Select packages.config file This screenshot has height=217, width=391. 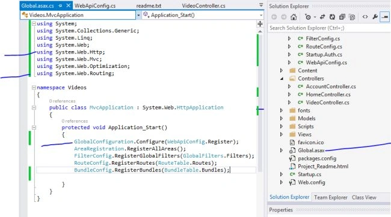317,159
